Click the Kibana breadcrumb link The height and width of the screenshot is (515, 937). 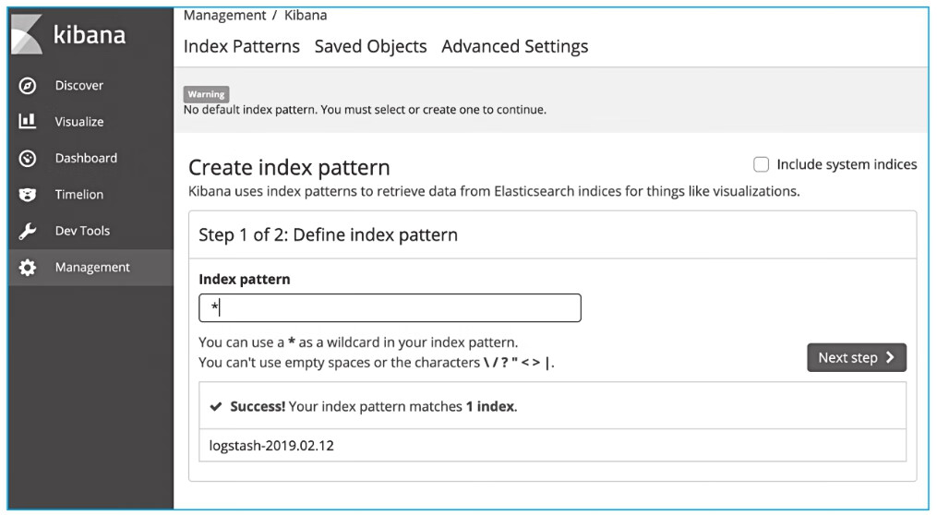click(306, 15)
